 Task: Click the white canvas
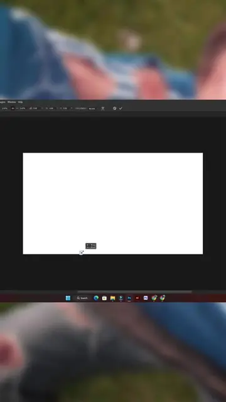[113, 204]
